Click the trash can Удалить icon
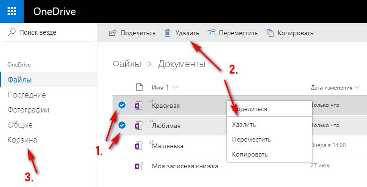This screenshot has height=187, width=367. [x=168, y=33]
